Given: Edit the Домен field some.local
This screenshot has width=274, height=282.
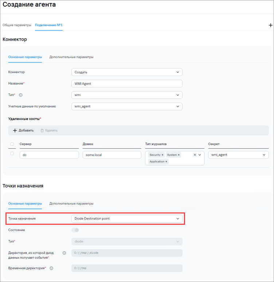Looking at the screenshot, I should [112, 155].
